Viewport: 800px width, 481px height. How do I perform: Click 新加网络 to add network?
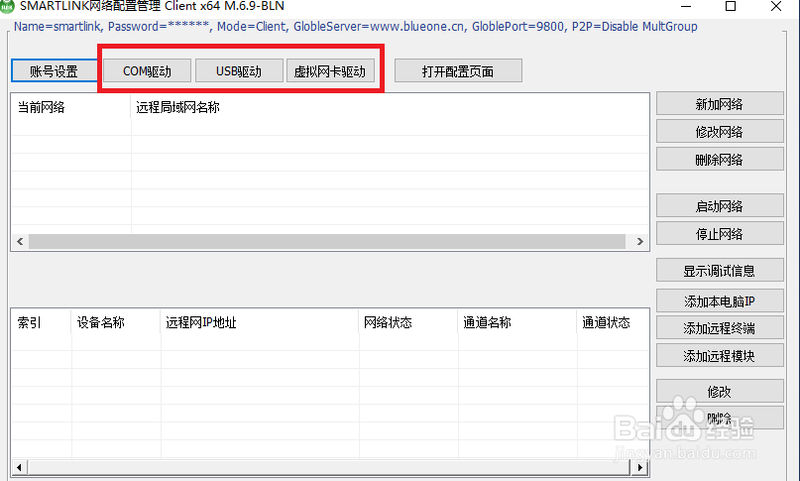coord(720,104)
